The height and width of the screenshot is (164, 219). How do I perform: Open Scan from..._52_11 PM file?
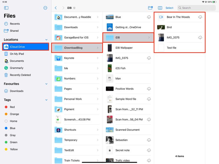click(x=128, y=109)
